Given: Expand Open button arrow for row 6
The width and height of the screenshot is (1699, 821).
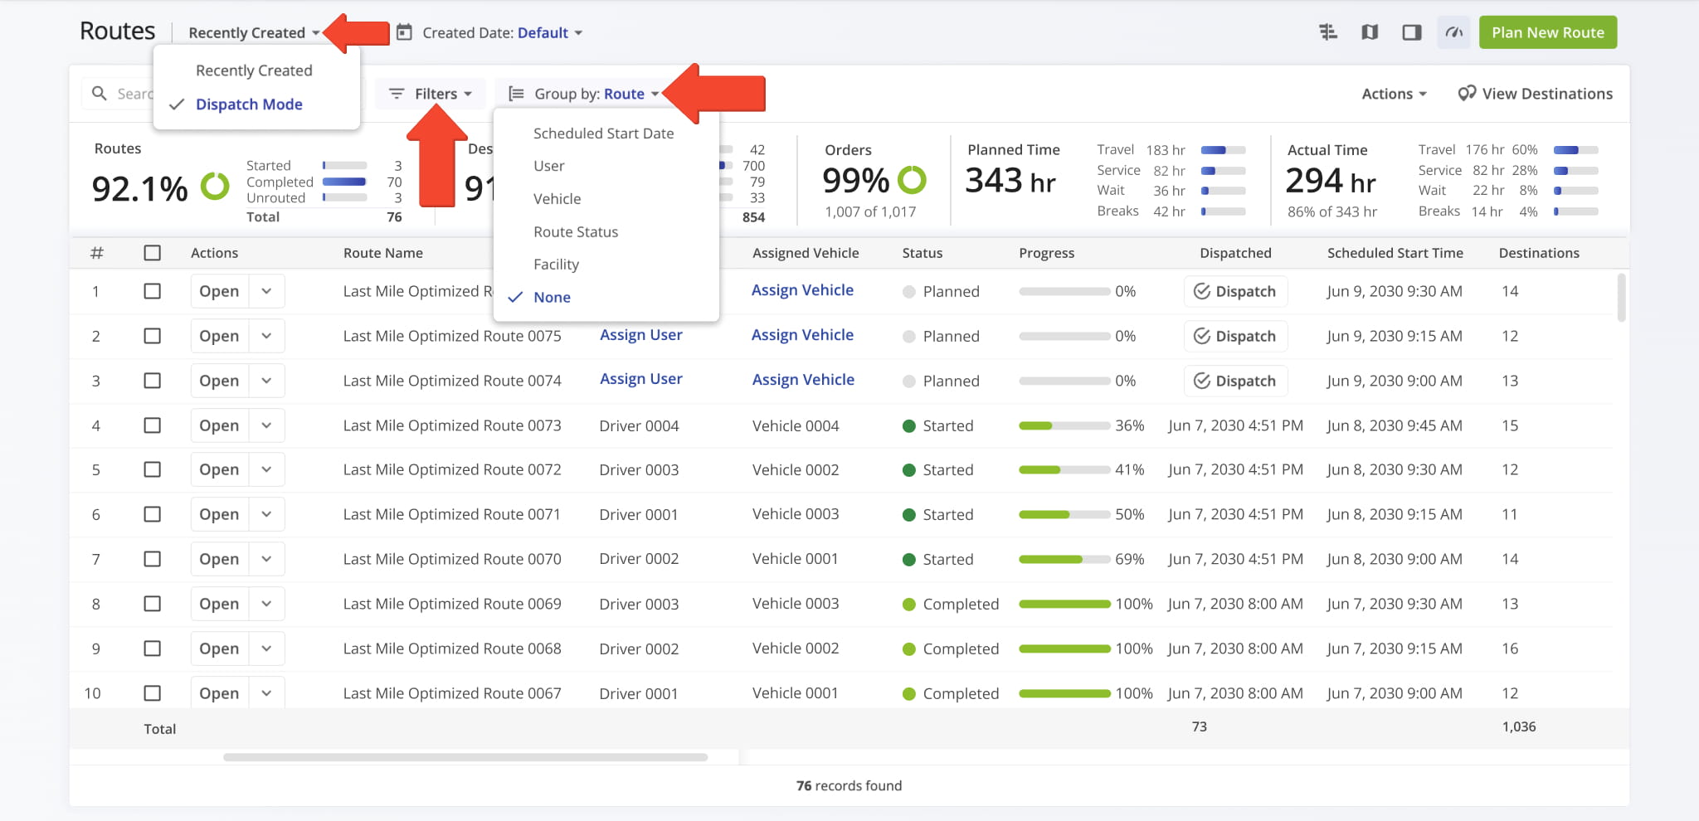Looking at the screenshot, I should [x=266, y=514].
